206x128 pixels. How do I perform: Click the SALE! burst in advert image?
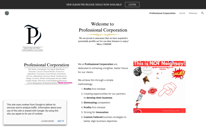click(178, 74)
